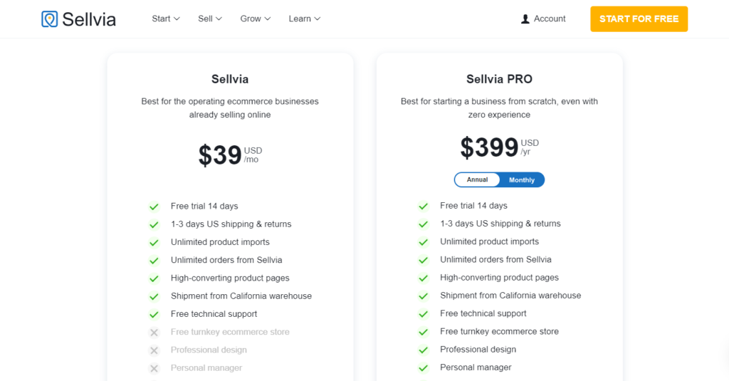Select the Sellvia PRO plan heading

[499, 79]
